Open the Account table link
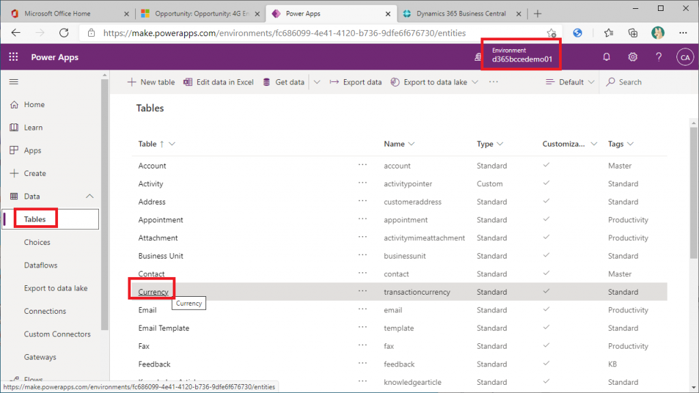This screenshot has height=393, width=699. [152, 166]
